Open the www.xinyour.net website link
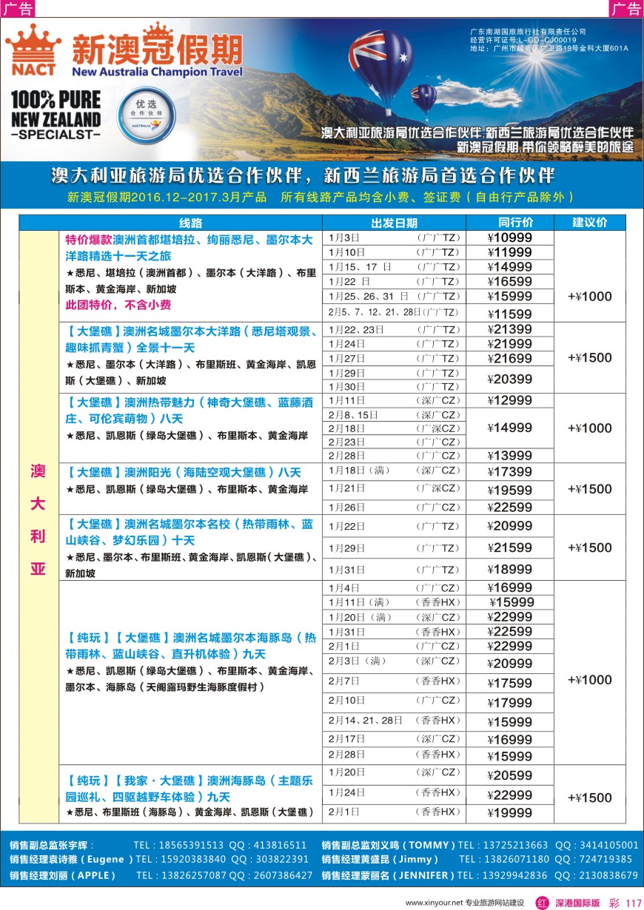The height and width of the screenshot is (910, 644). click(x=433, y=903)
